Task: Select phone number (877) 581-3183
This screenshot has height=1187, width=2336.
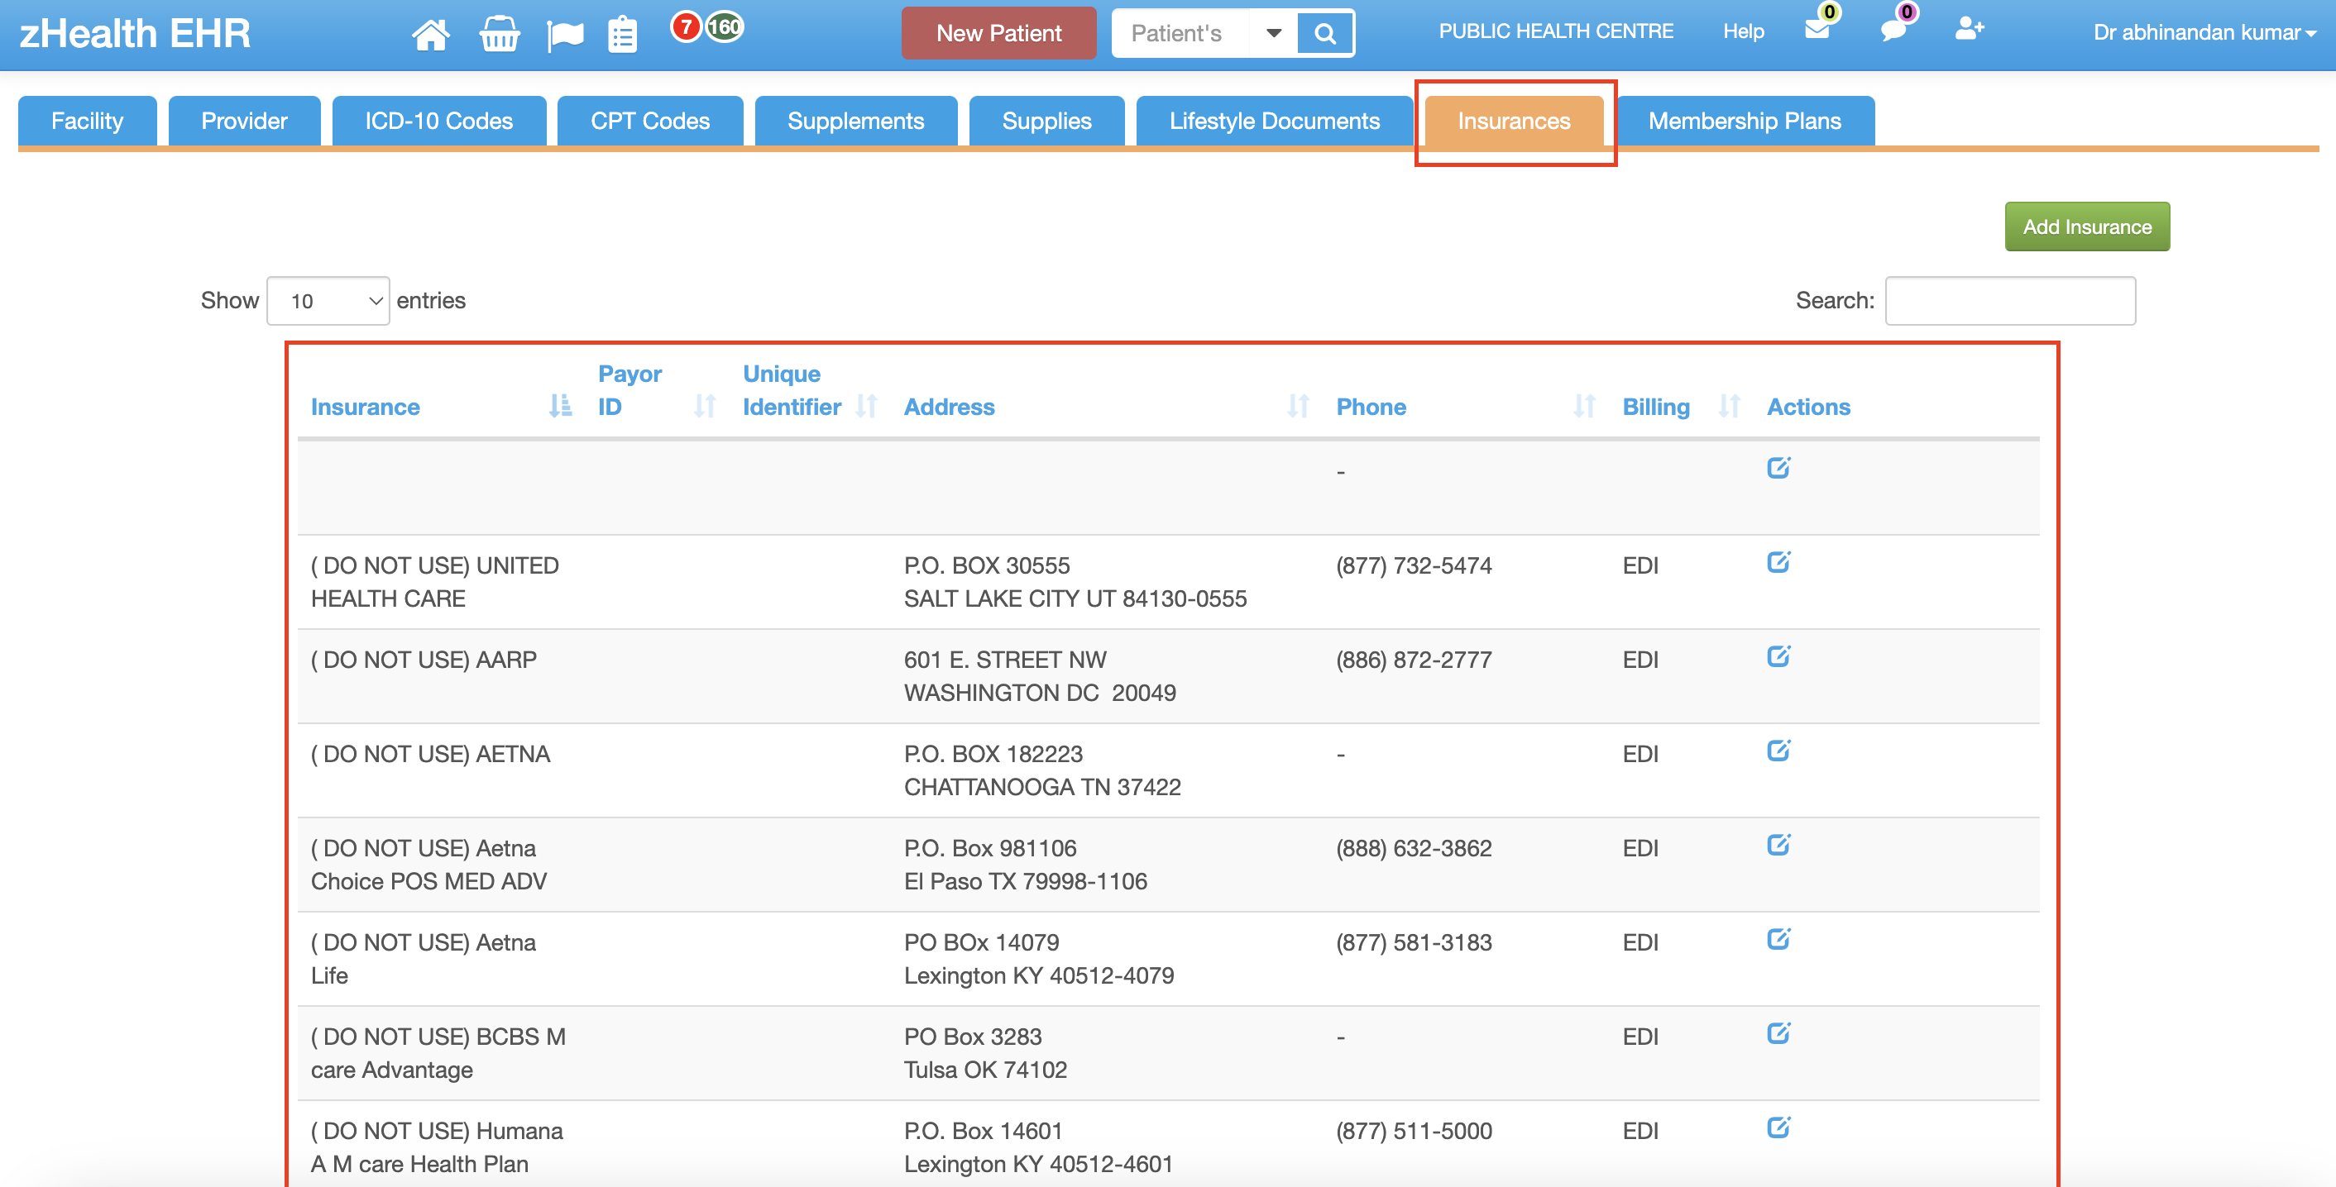Action: (1414, 942)
